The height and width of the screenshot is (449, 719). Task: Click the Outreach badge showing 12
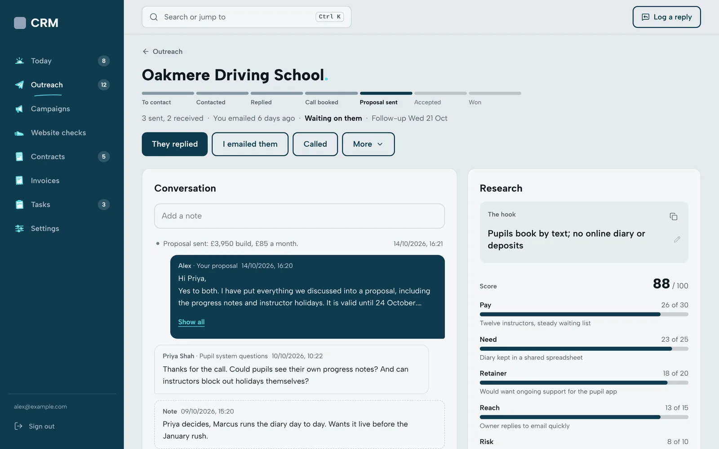click(x=104, y=85)
